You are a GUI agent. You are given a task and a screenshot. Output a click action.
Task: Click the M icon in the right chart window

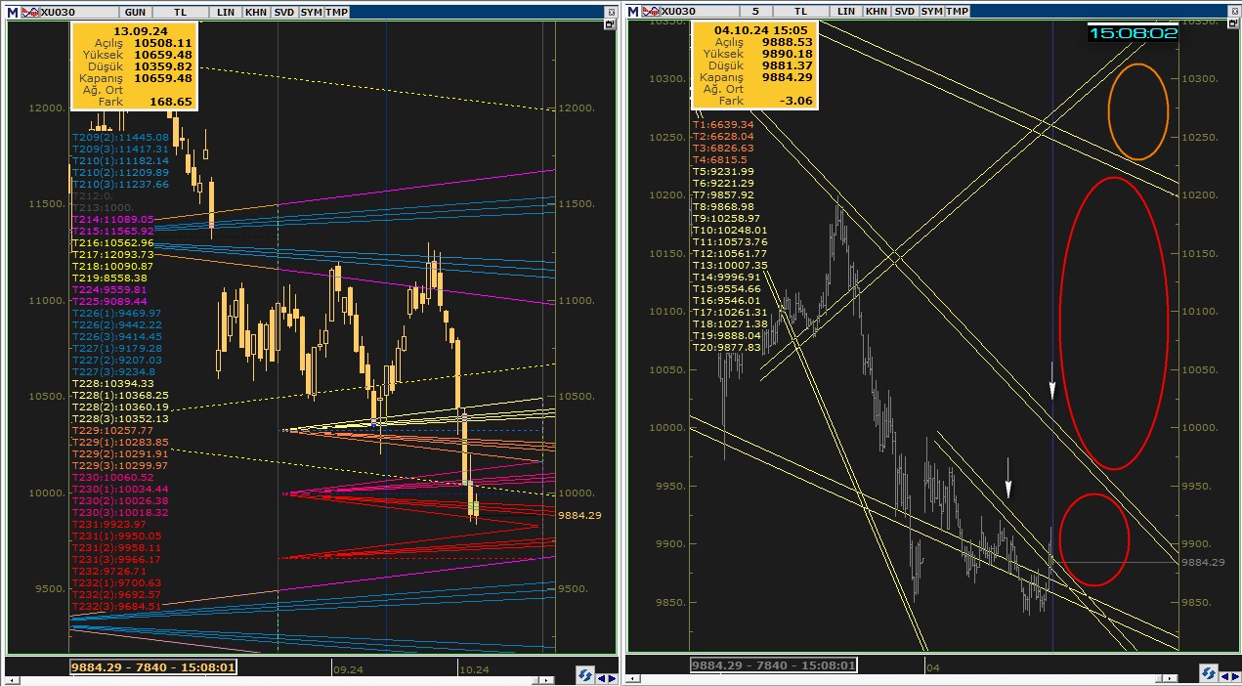click(x=633, y=11)
